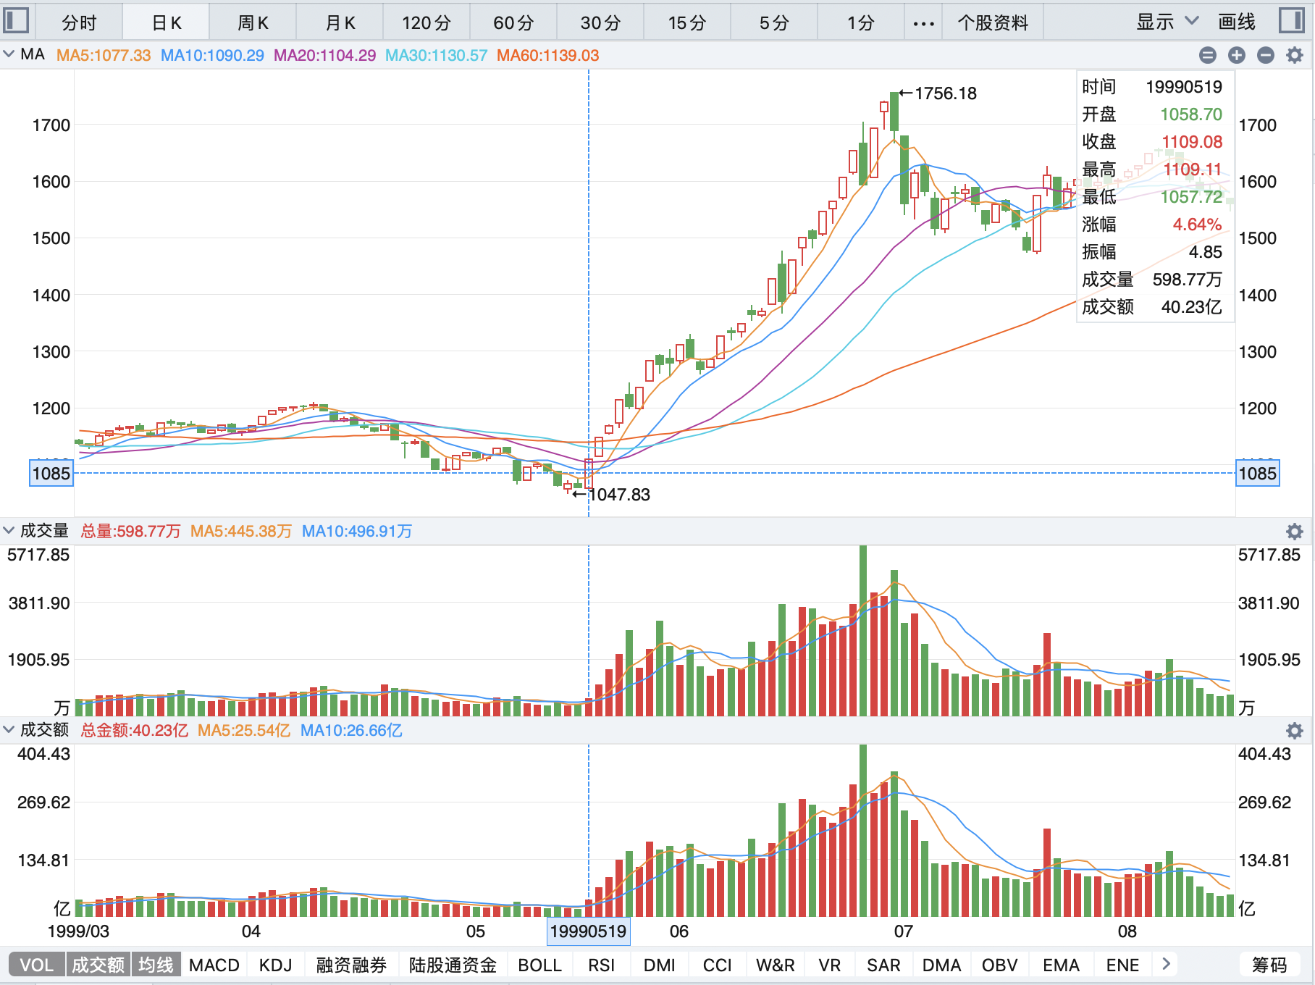Toggle the right sidebar panel icon
This screenshot has width=1315, height=985.
point(1291,20)
